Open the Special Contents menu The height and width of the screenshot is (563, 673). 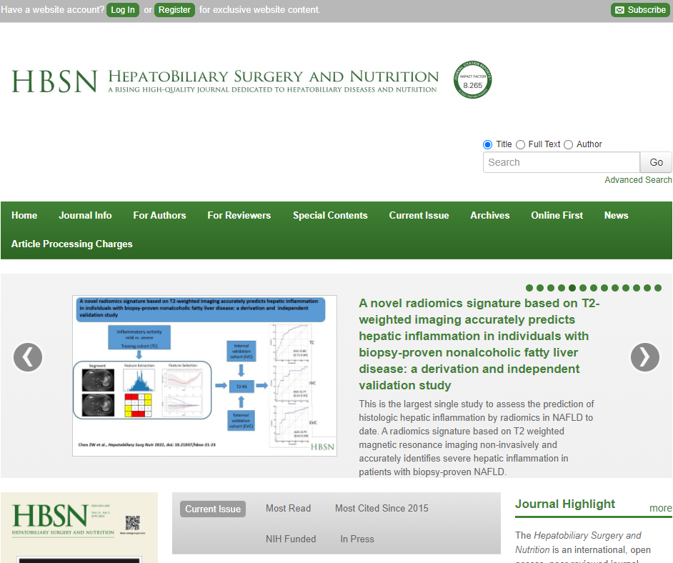pos(330,216)
